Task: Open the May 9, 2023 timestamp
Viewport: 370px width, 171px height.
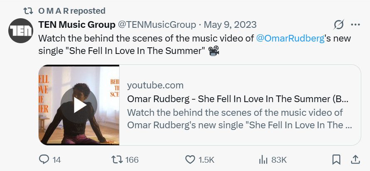Action: tap(230, 25)
